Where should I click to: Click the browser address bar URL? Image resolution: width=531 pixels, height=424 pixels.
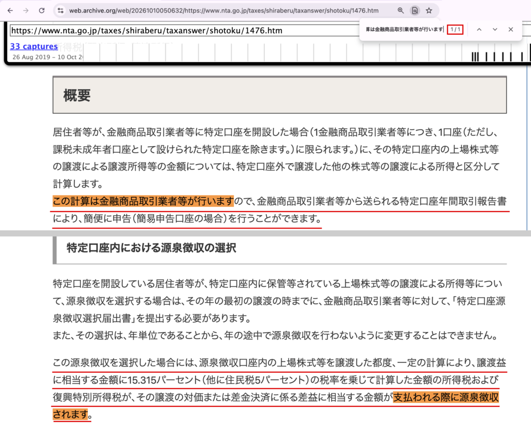click(224, 10)
